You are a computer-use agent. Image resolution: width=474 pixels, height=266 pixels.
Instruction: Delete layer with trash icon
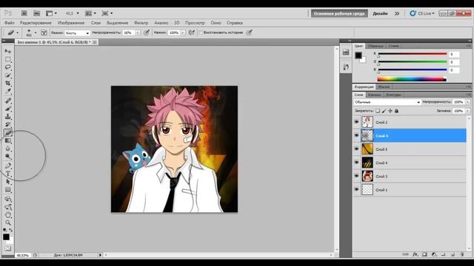[x=462, y=254]
